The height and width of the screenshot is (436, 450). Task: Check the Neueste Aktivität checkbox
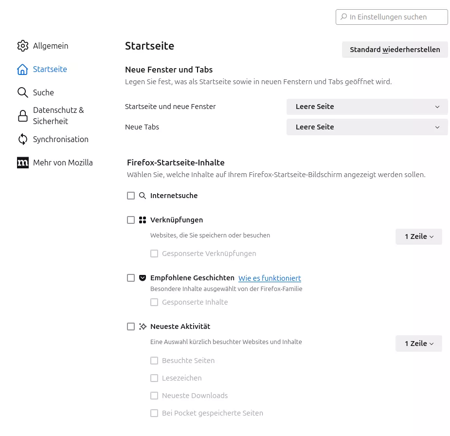131,327
